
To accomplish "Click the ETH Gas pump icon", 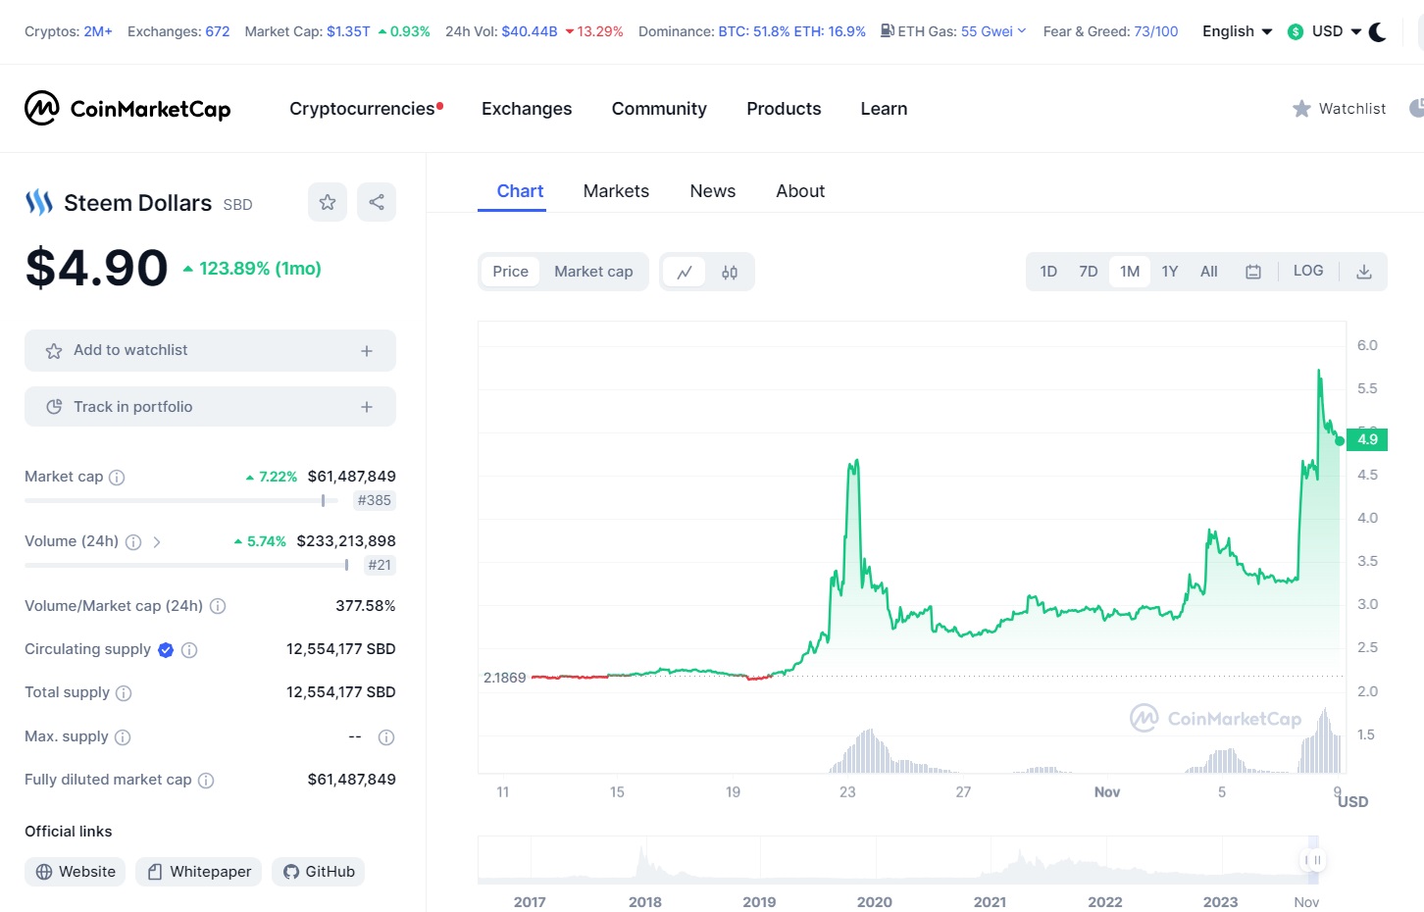I will 887,31.
